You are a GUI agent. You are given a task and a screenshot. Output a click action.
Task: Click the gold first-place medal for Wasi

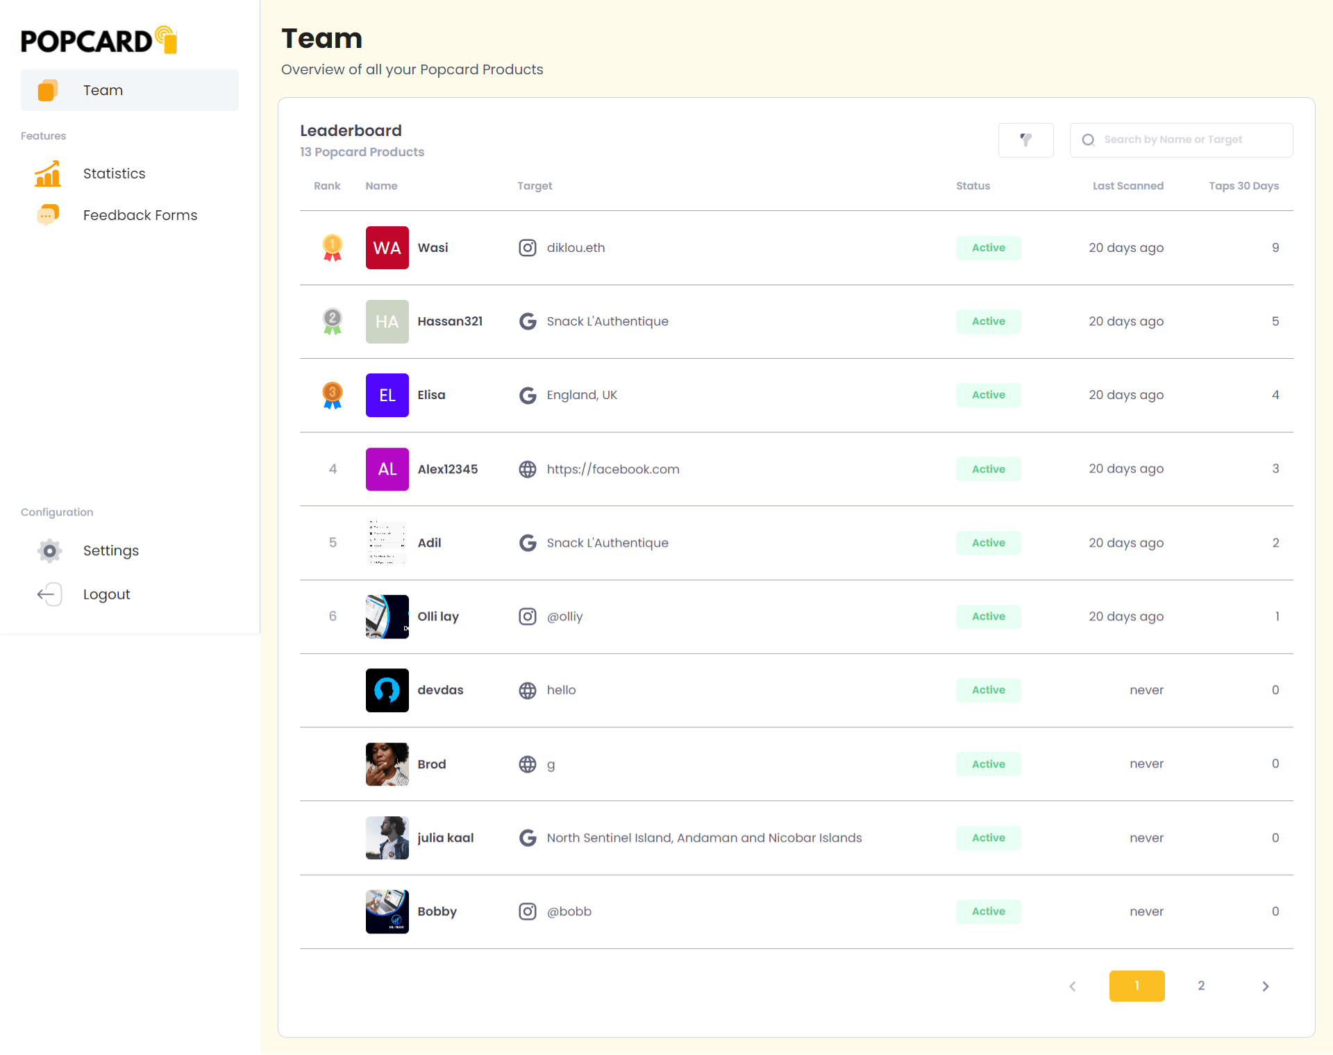[x=333, y=248]
